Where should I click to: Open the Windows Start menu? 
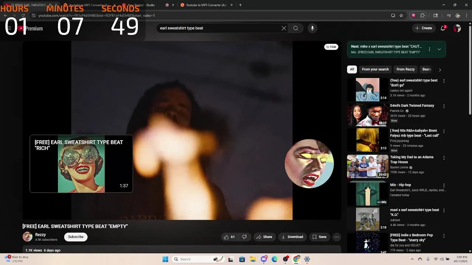coord(165,259)
